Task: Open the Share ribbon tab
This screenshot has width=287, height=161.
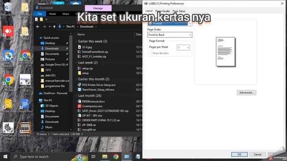Action: [65, 14]
